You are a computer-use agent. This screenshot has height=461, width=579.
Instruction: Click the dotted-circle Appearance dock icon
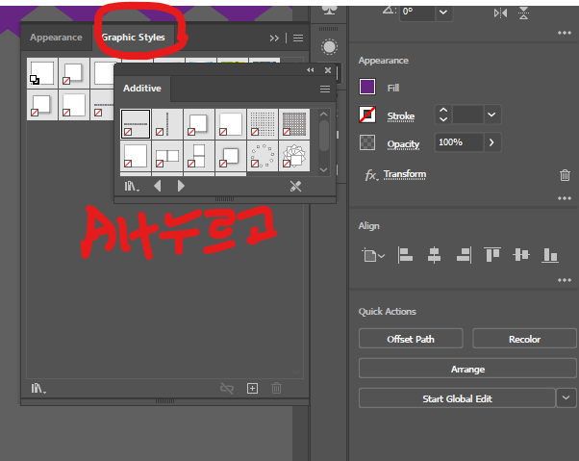pyautogui.click(x=329, y=47)
